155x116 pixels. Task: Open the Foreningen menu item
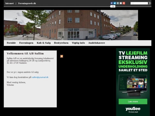[x=26, y=43]
